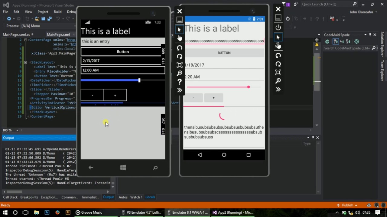
Task: Click fit-to-screen on Windows Phone emulator toolbar
Action: click(180, 65)
